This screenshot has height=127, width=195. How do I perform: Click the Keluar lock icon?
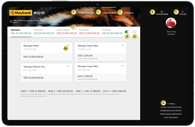pyautogui.click(x=183, y=12)
